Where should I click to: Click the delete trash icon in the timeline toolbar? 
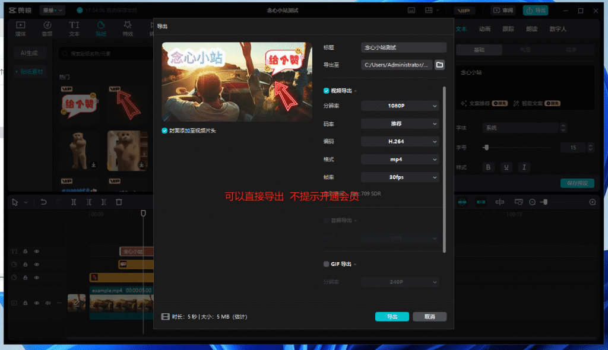click(119, 202)
